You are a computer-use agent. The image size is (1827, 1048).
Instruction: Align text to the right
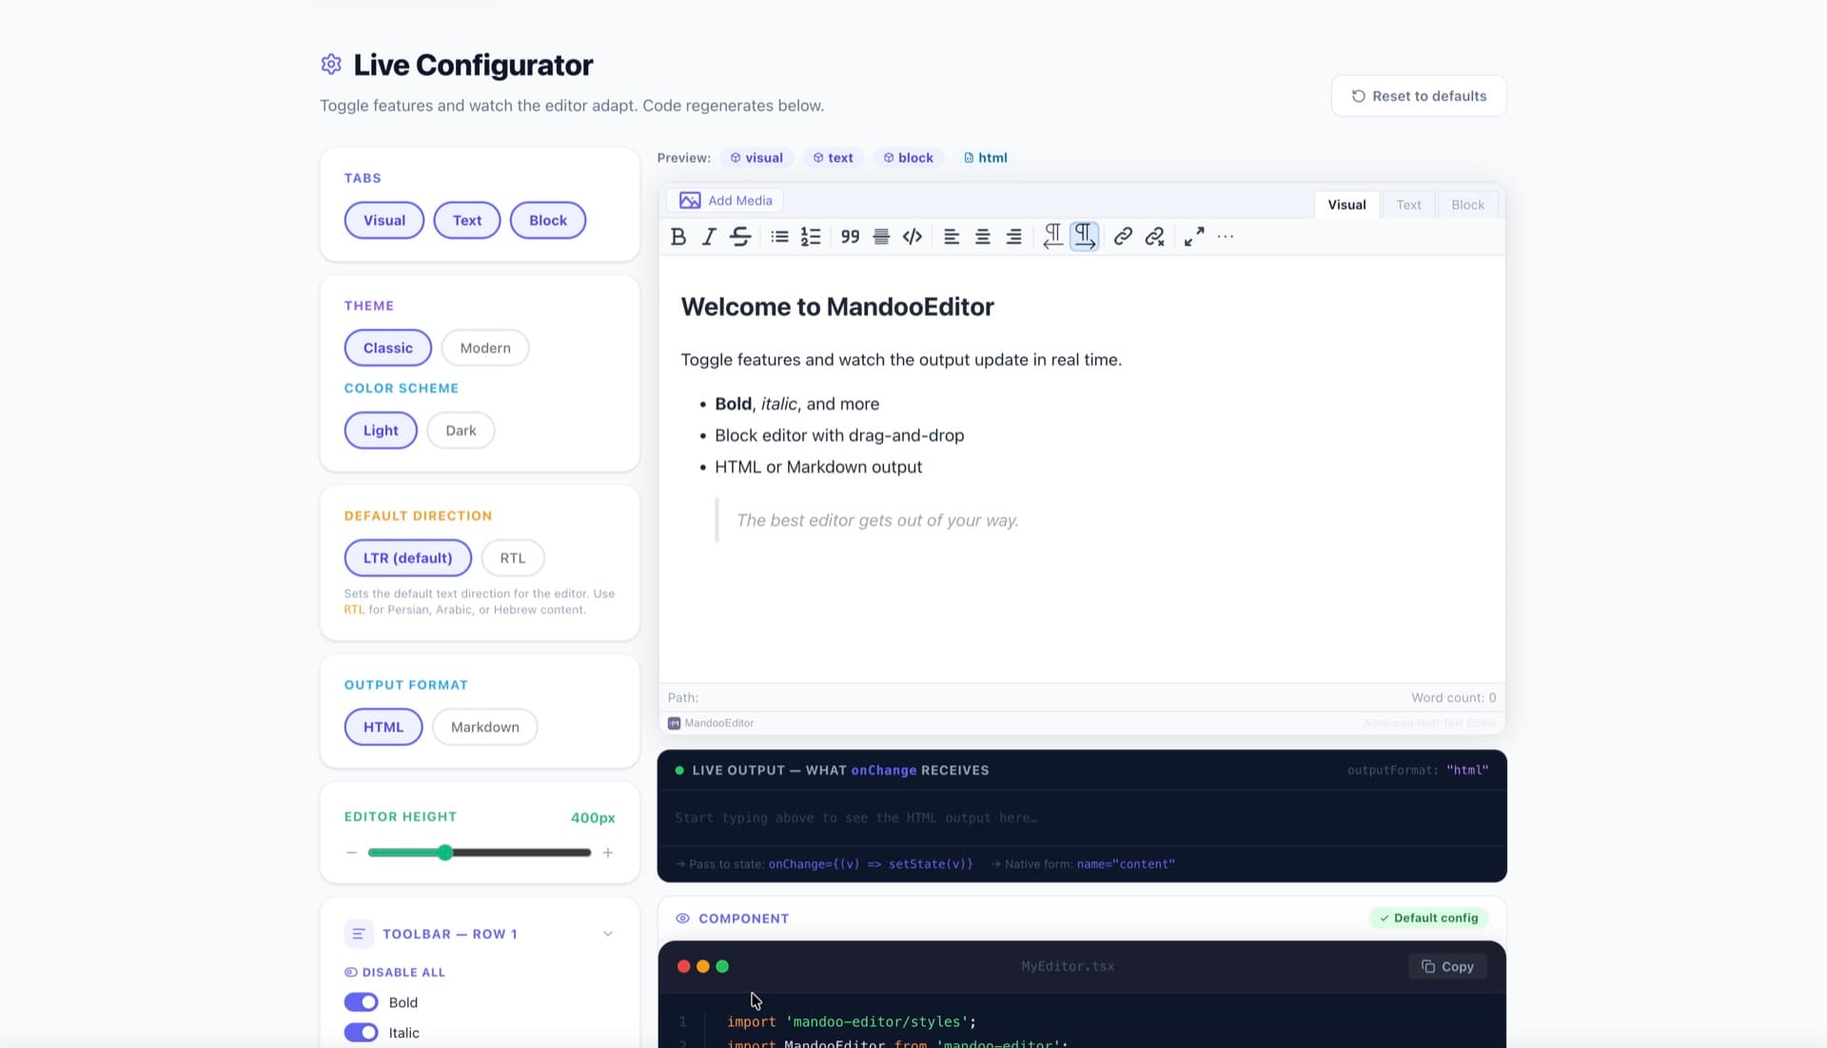pos(1014,237)
